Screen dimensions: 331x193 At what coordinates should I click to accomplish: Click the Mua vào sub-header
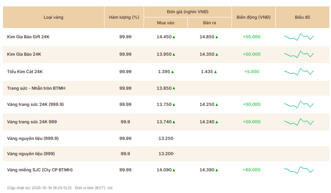pos(165,23)
